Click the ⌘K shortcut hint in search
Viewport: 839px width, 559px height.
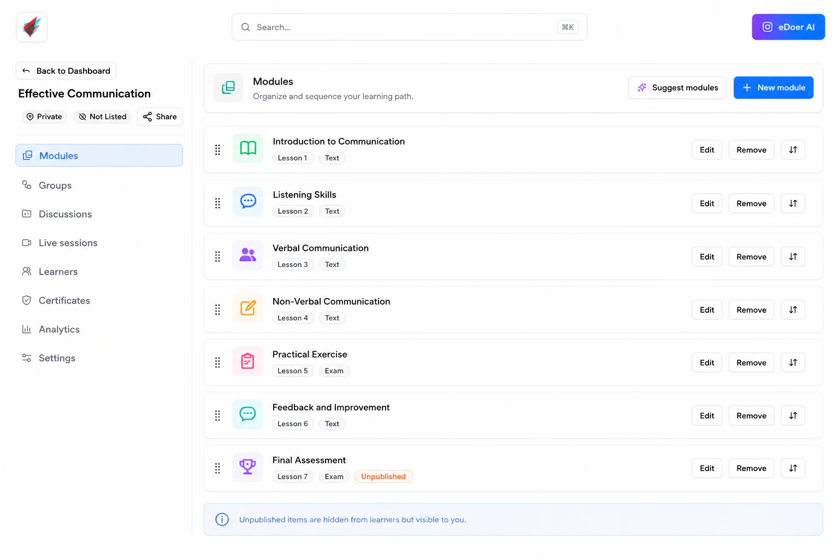click(568, 27)
